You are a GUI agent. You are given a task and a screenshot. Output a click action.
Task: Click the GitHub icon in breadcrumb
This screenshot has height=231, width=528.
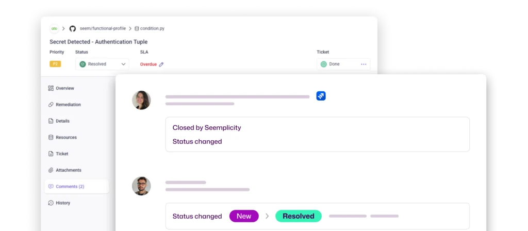click(x=73, y=28)
